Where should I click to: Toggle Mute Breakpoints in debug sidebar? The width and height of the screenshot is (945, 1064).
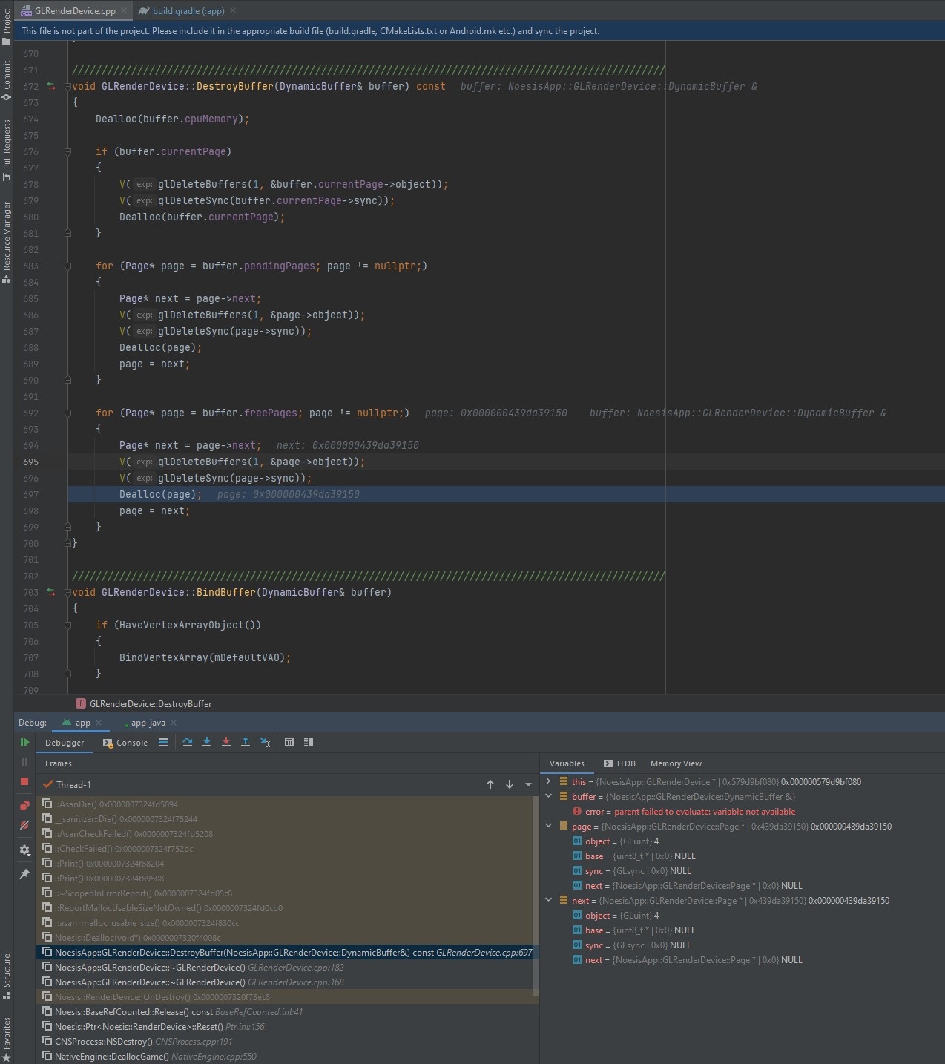[x=24, y=825]
